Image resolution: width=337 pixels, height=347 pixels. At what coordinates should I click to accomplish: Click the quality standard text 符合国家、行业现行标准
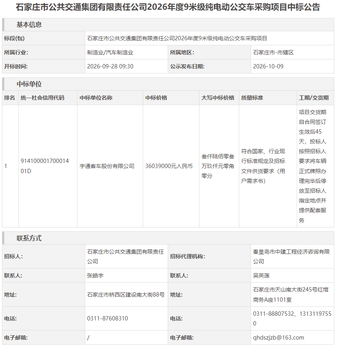tap(263, 166)
